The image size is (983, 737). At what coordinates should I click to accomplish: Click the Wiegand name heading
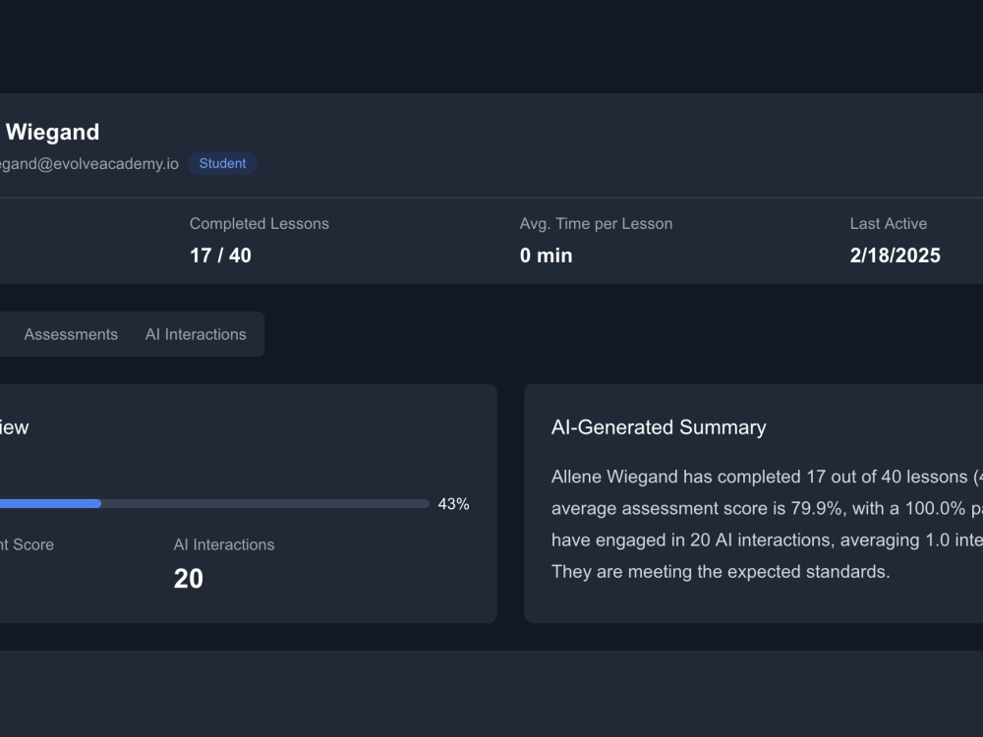pos(52,132)
